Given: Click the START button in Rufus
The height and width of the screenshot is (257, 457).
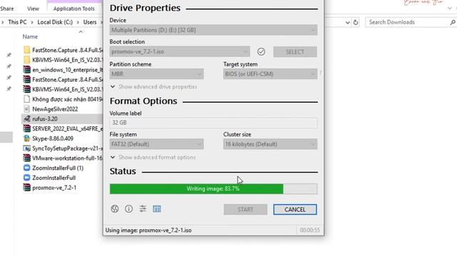Looking at the screenshot, I should pos(246,209).
